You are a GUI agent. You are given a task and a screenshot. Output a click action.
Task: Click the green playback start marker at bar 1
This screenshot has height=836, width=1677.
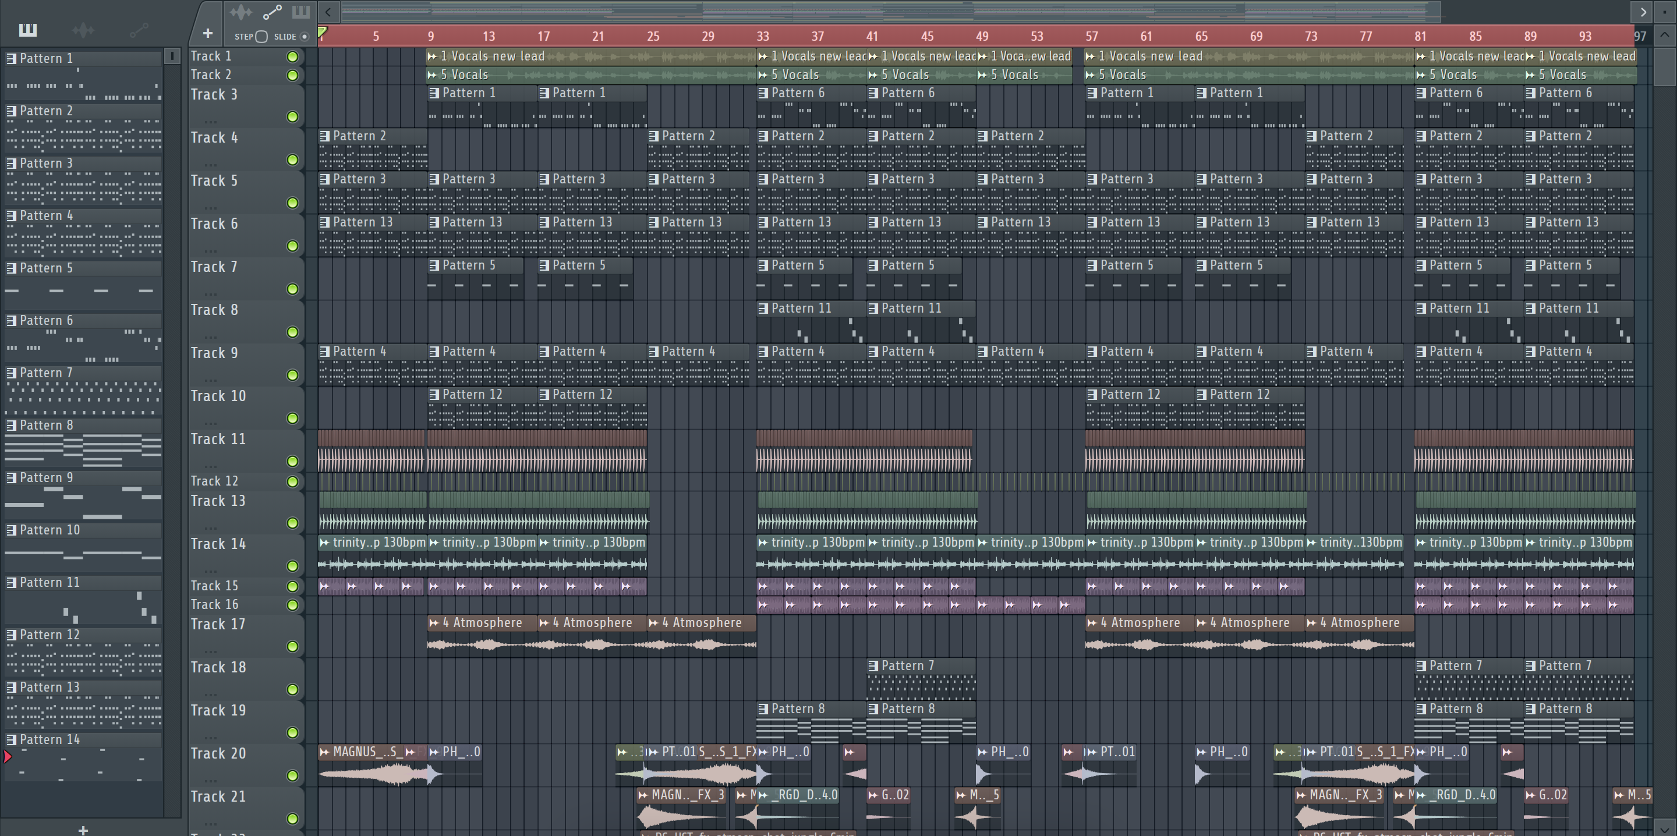(x=322, y=31)
